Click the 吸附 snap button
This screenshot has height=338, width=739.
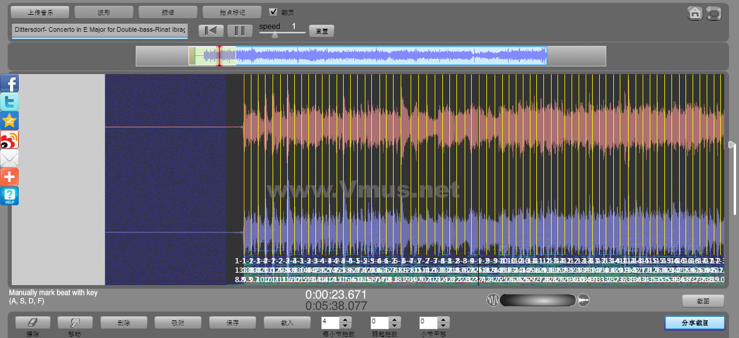pyautogui.click(x=177, y=322)
